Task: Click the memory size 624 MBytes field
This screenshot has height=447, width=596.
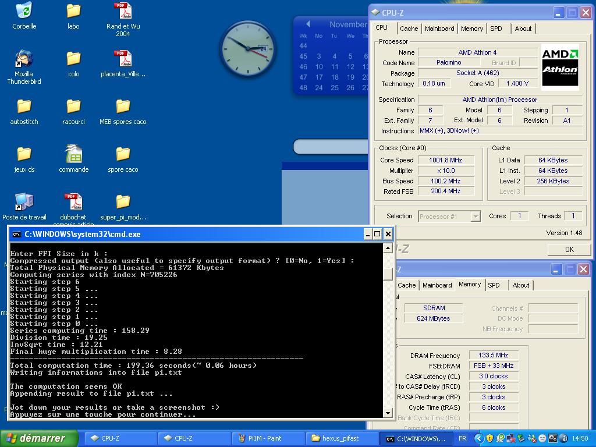Action: click(x=433, y=318)
